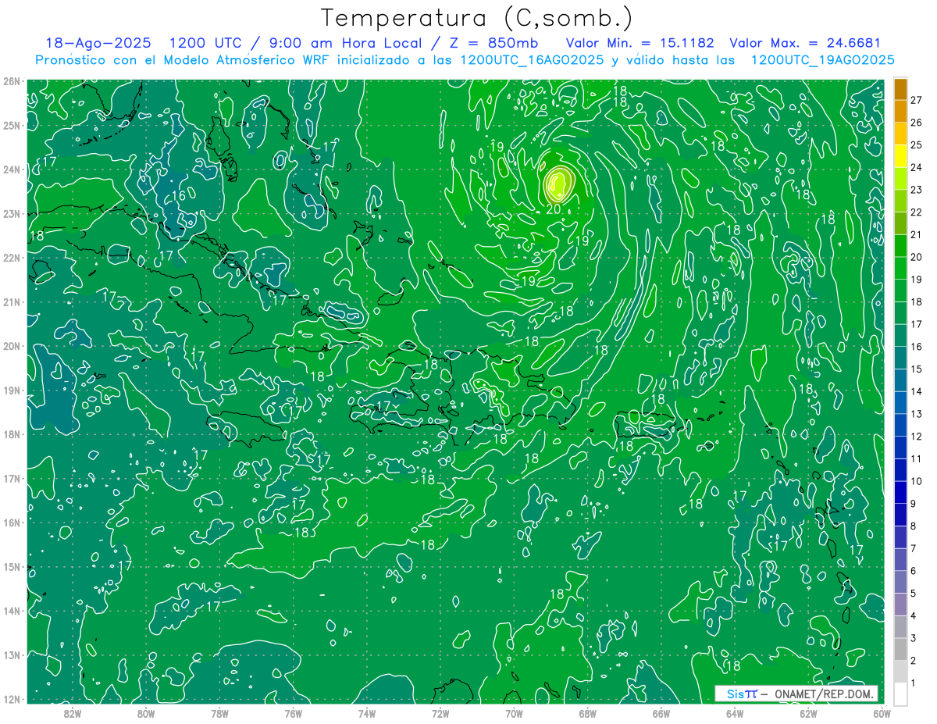Click colorbar label "3"

coord(915,638)
